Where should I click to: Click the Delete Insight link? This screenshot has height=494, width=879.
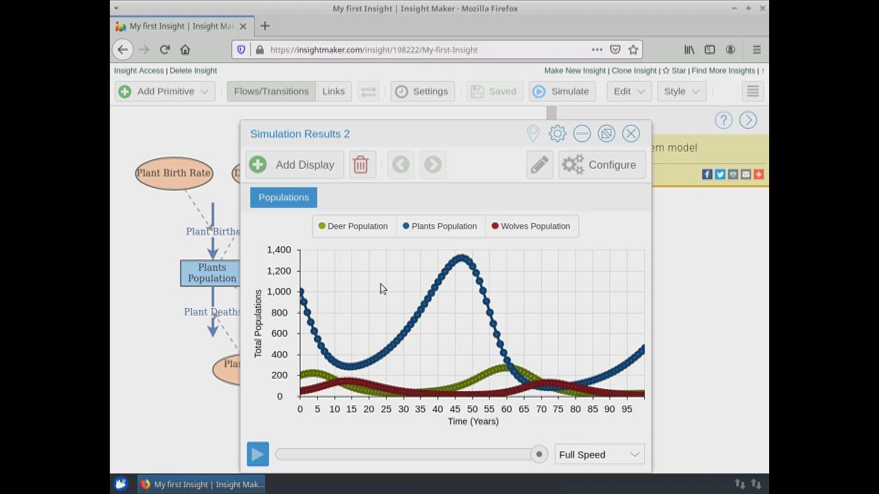(193, 71)
